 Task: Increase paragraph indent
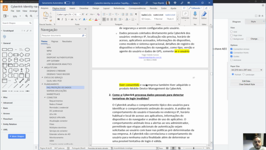point(127,15)
